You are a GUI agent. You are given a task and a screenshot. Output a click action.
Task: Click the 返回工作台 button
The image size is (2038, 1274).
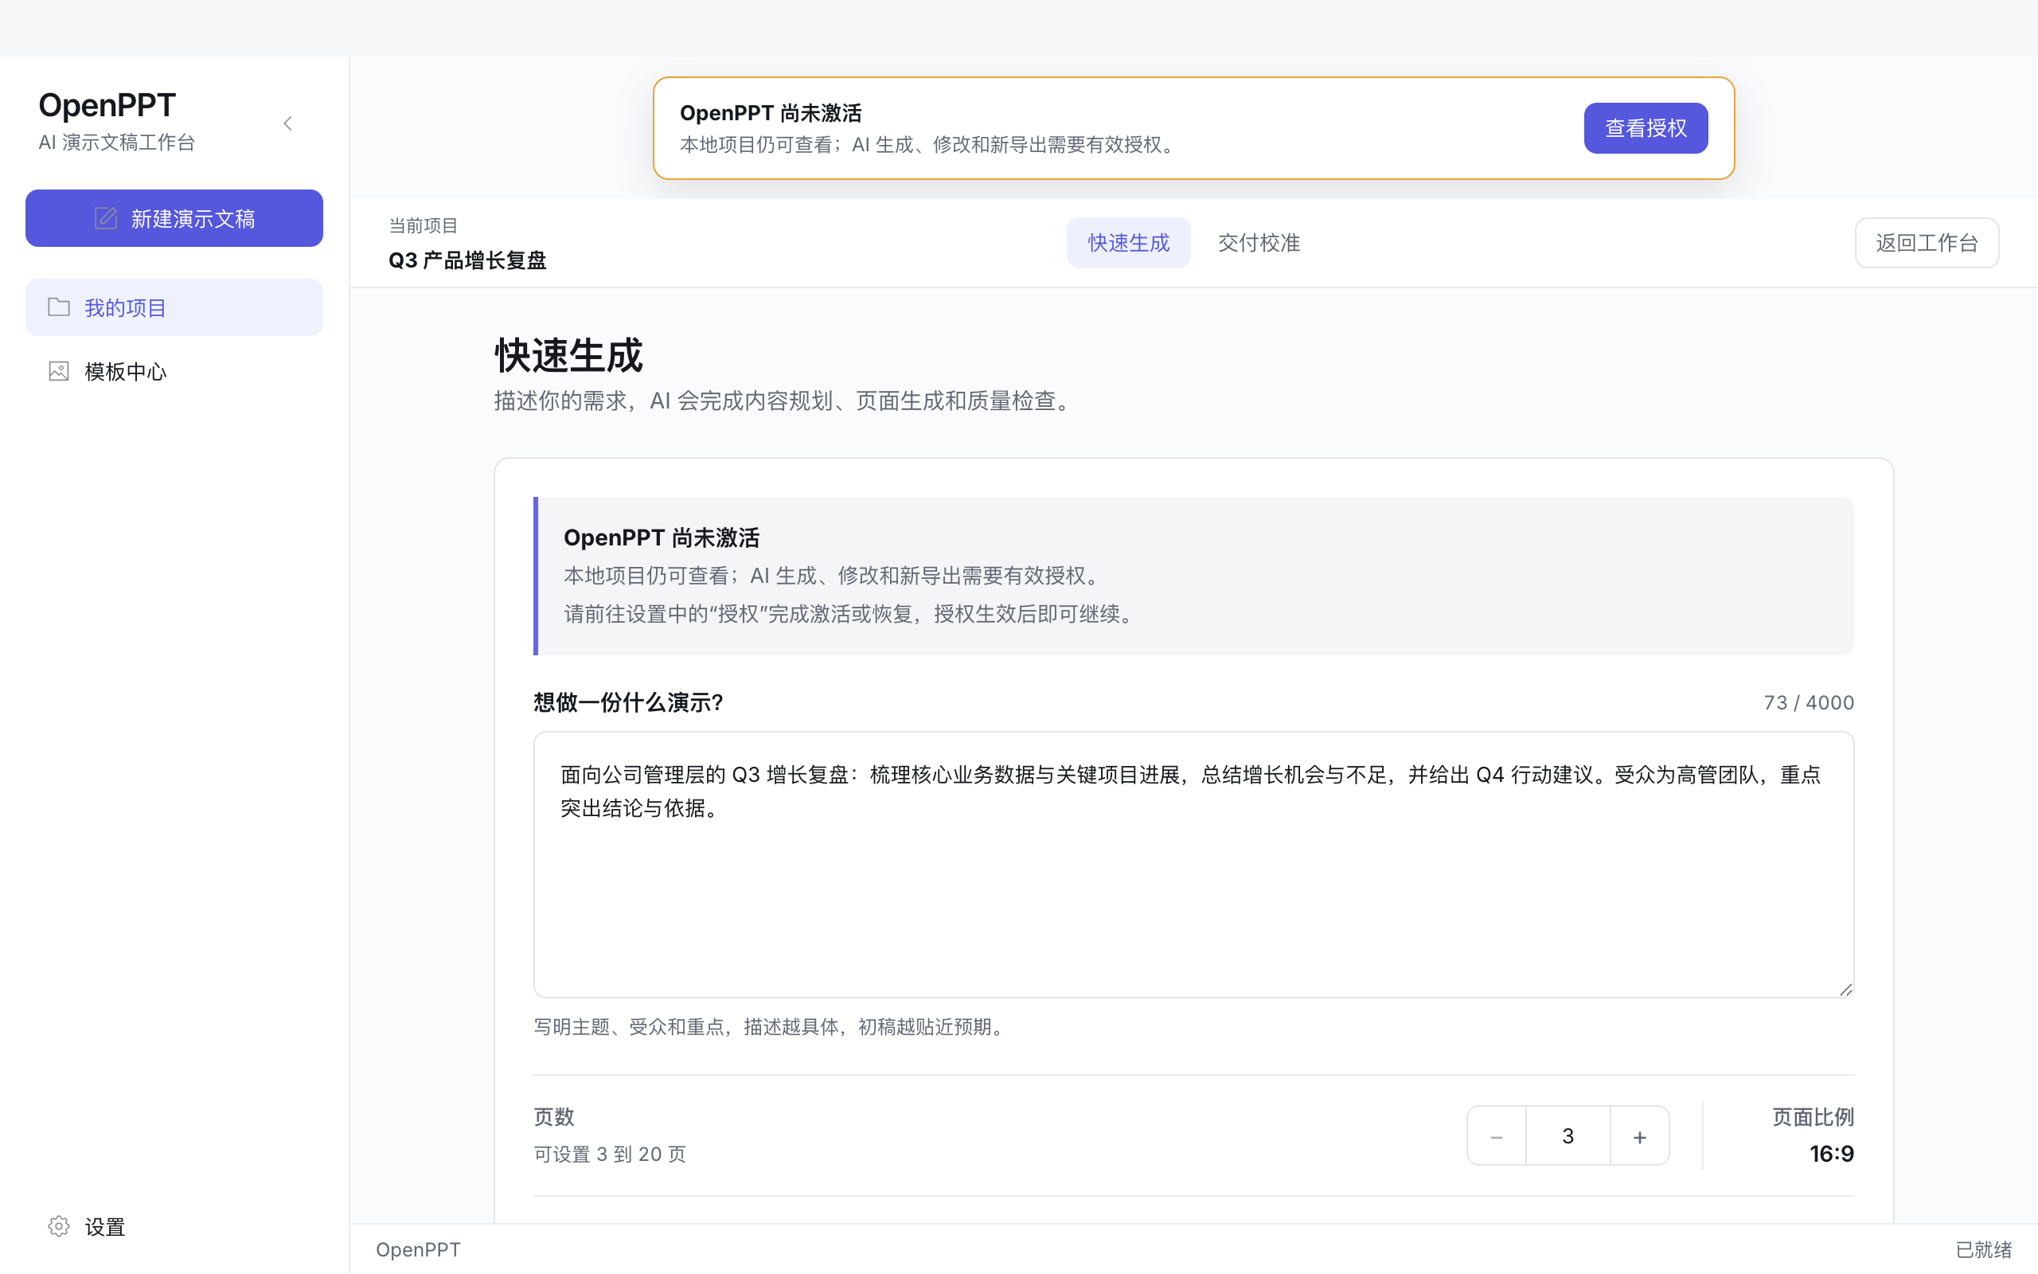coord(1927,243)
